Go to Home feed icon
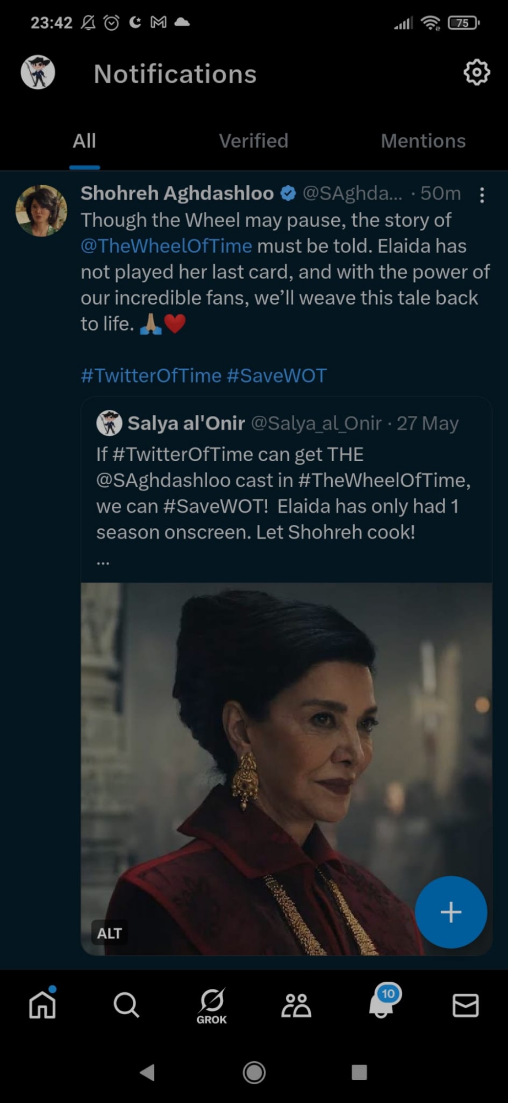This screenshot has width=508, height=1103. [x=42, y=1004]
